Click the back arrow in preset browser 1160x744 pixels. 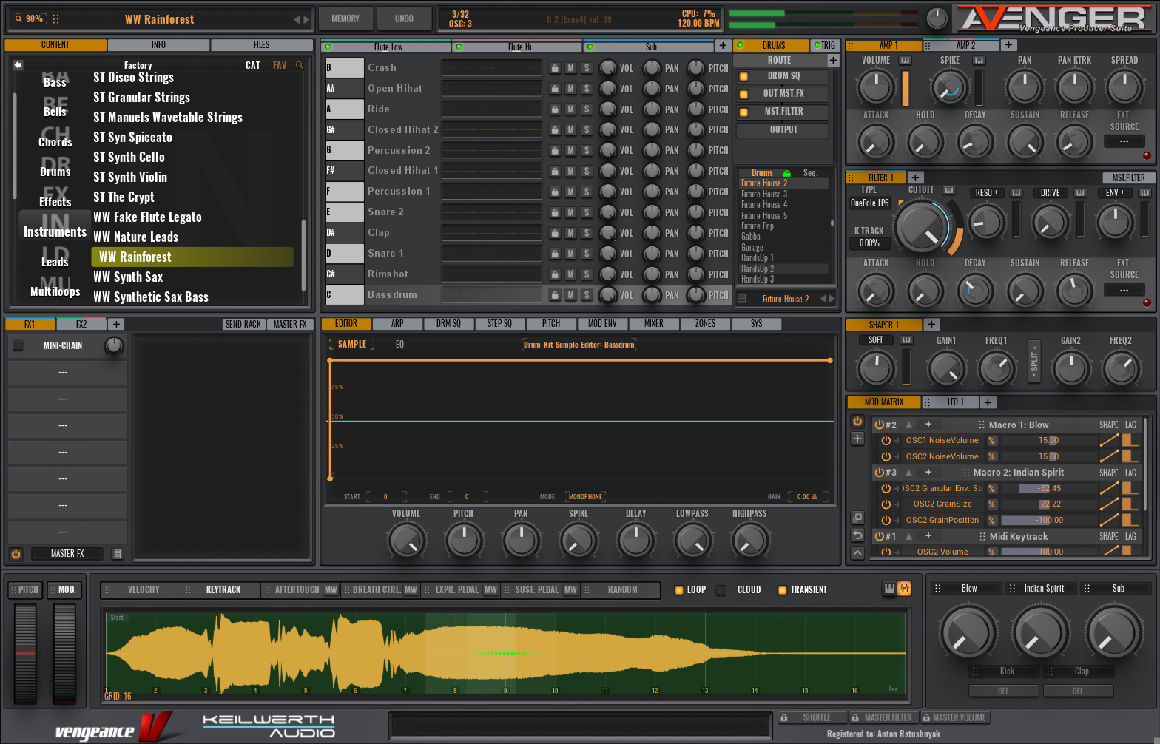pyautogui.click(x=18, y=65)
